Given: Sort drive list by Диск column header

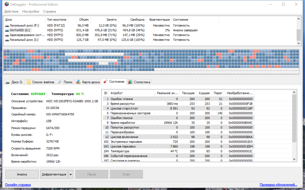Looking at the screenshot, I should coord(24,20).
